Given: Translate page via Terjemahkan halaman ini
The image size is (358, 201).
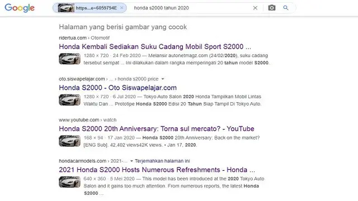Looking at the screenshot, I should tap(162, 161).
